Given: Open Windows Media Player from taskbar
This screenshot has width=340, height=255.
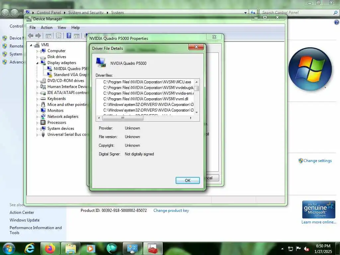Looking at the screenshot, I should point(91,248).
